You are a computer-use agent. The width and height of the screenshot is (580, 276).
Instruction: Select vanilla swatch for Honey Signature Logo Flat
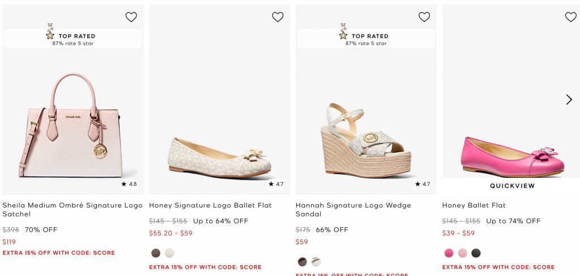point(169,253)
